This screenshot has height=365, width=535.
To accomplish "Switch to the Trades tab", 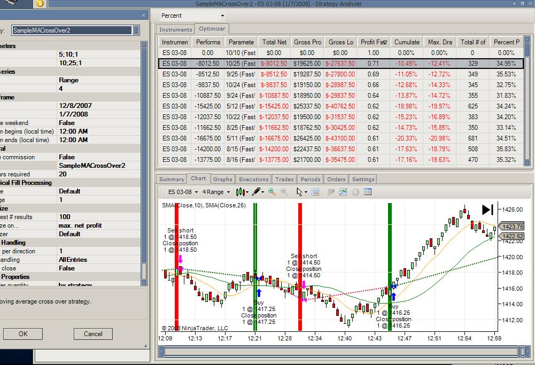I will click(x=284, y=179).
